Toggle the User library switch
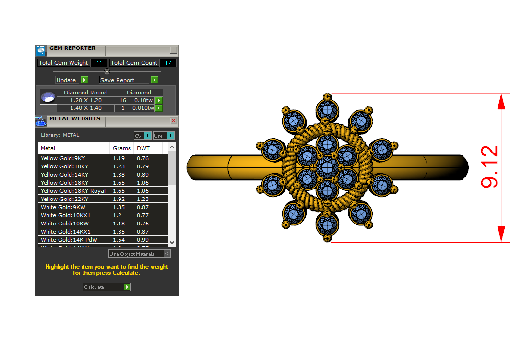This screenshot has height=342, width=522. [x=170, y=136]
